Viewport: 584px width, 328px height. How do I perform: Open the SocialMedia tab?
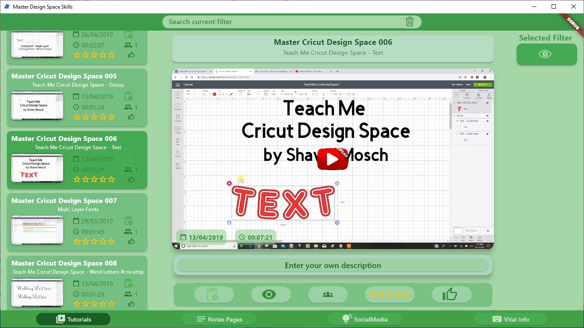(365, 319)
